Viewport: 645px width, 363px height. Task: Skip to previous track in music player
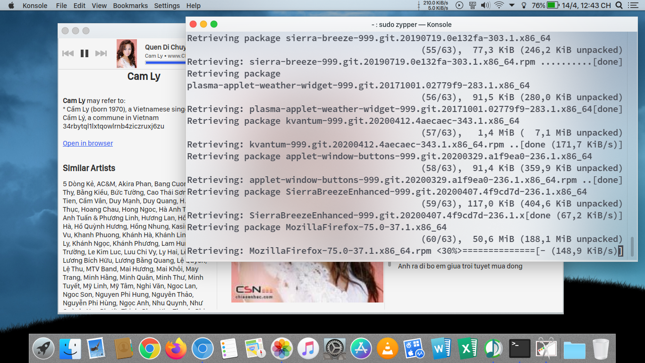coord(68,53)
